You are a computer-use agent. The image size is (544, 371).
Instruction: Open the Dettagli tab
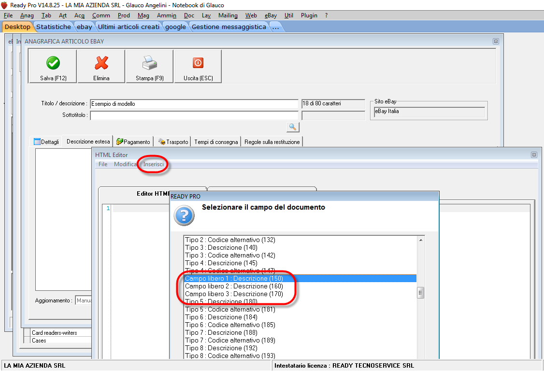pyautogui.click(x=46, y=142)
